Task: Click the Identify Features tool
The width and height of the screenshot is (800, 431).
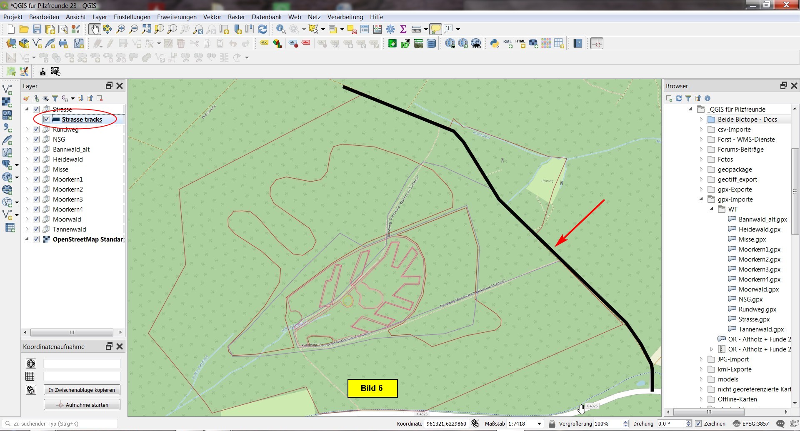Action: click(x=281, y=29)
